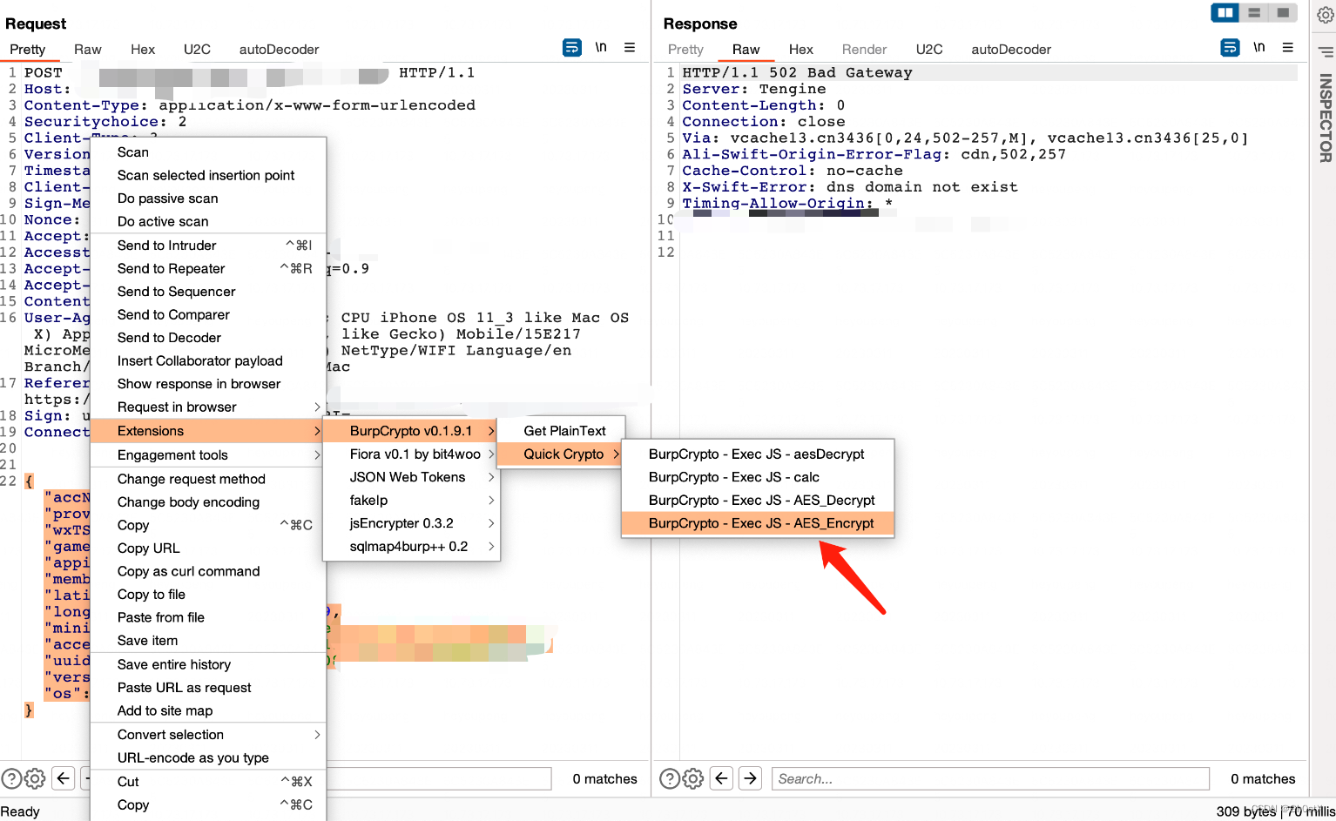Select top-bottom layout view icon

point(1254,12)
